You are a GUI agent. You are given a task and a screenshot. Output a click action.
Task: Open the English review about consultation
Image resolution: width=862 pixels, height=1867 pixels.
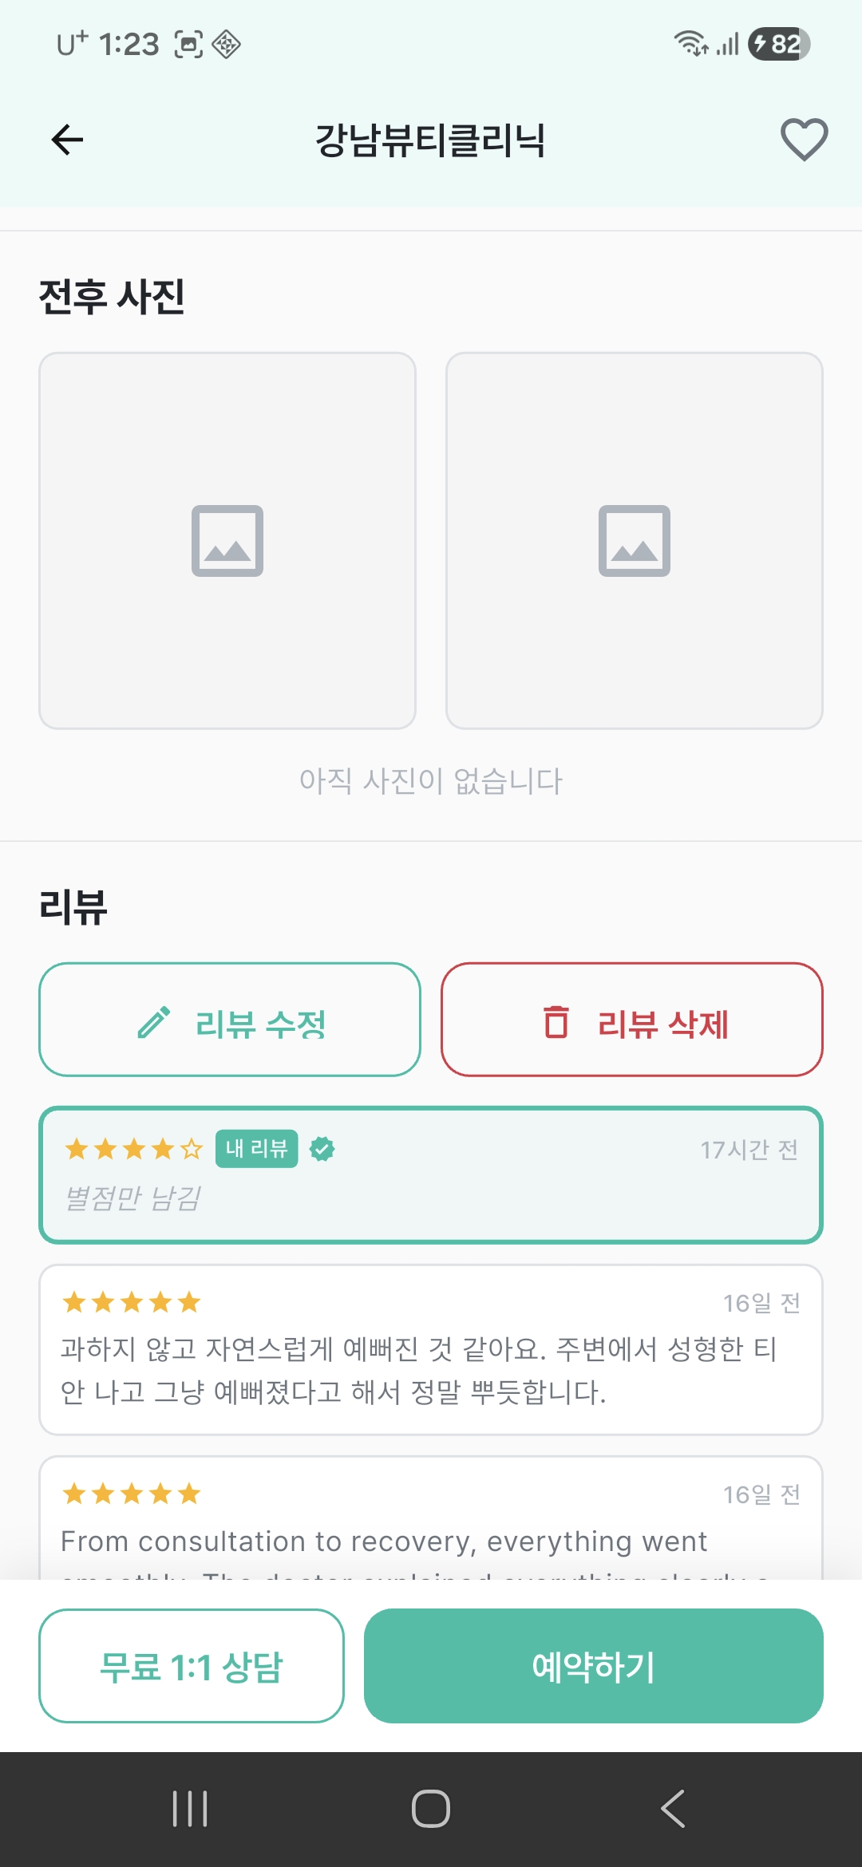click(431, 1524)
